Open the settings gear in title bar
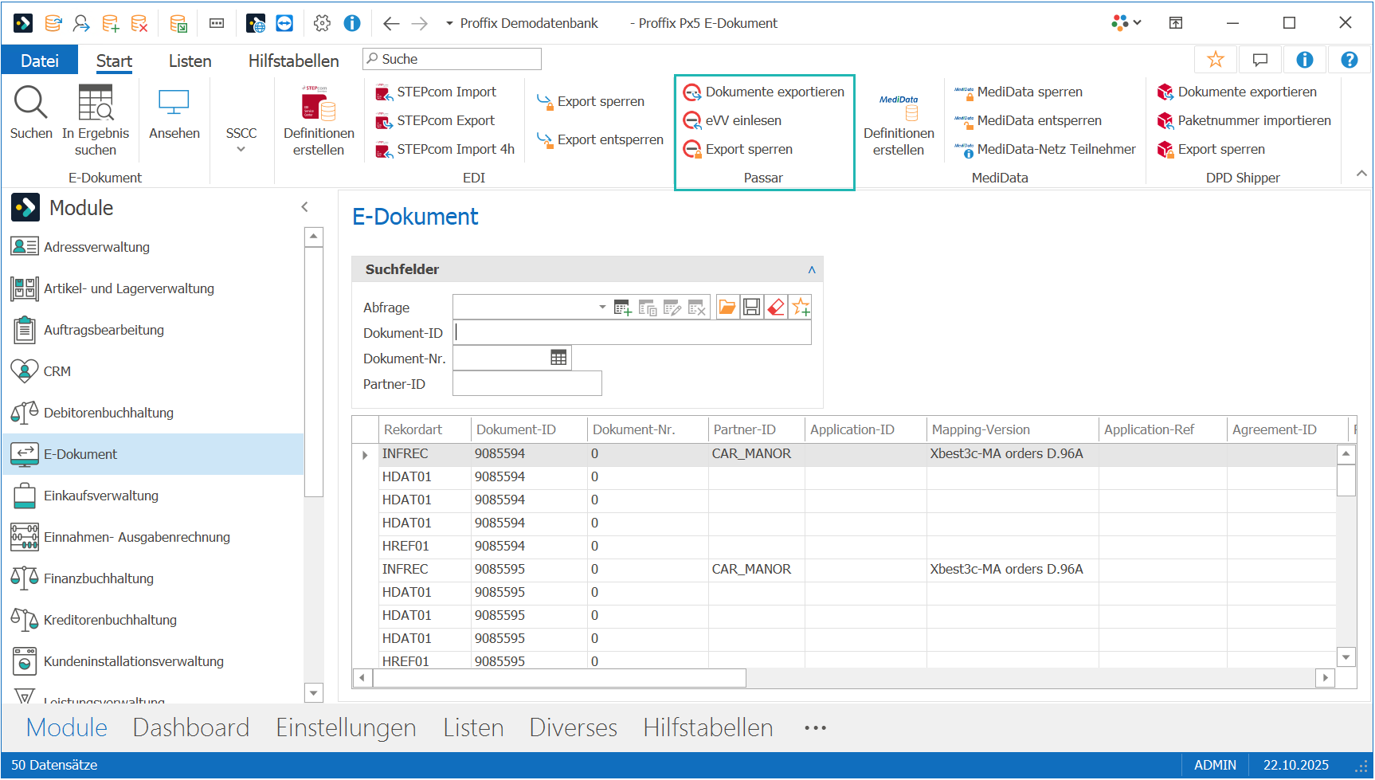The width and height of the screenshot is (1375, 780). pyautogui.click(x=322, y=23)
